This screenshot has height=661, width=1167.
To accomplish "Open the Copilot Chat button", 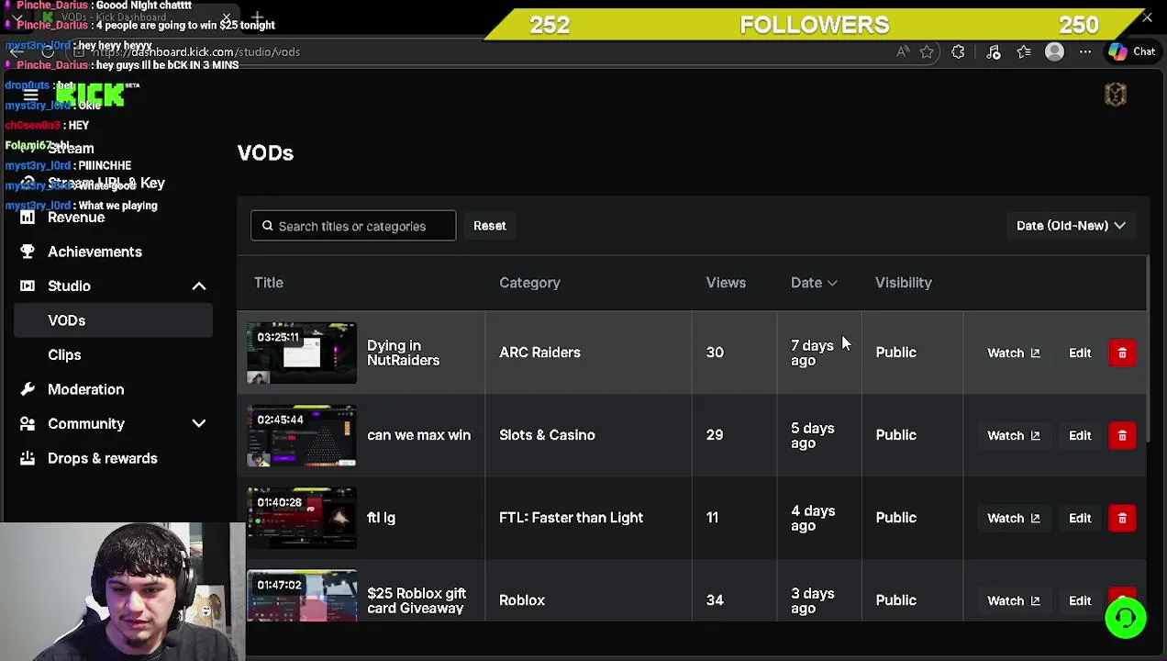I will (1131, 52).
